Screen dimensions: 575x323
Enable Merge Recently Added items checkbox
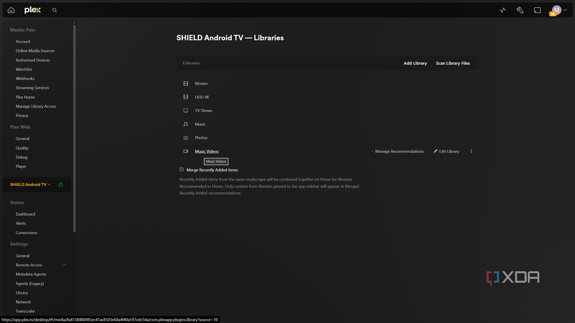pyautogui.click(x=182, y=169)
